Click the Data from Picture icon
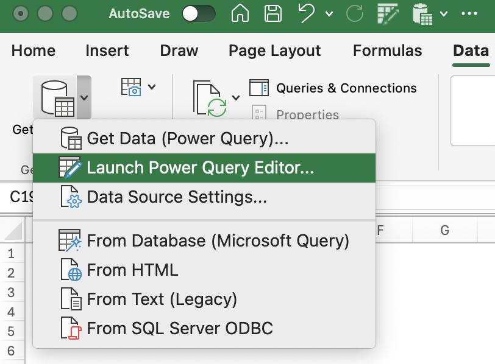Screen dimensions: 495x364 click(x=131, y=86)
